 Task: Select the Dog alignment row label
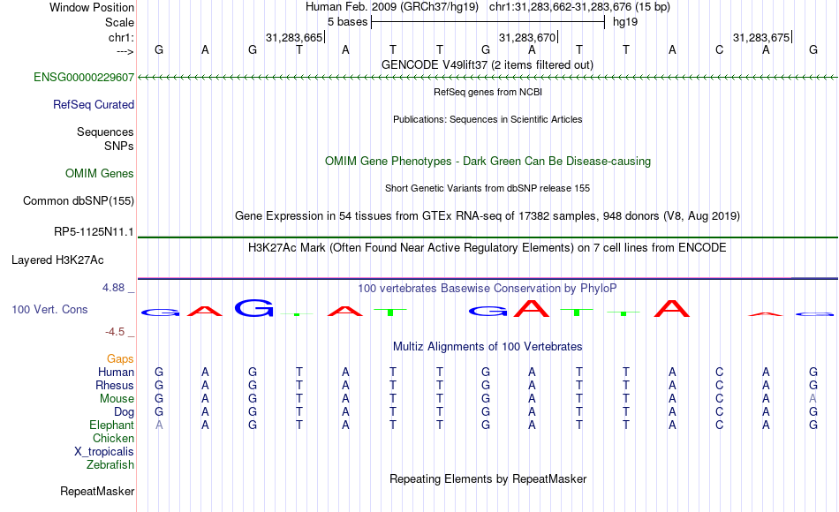[x=125, y=412]
